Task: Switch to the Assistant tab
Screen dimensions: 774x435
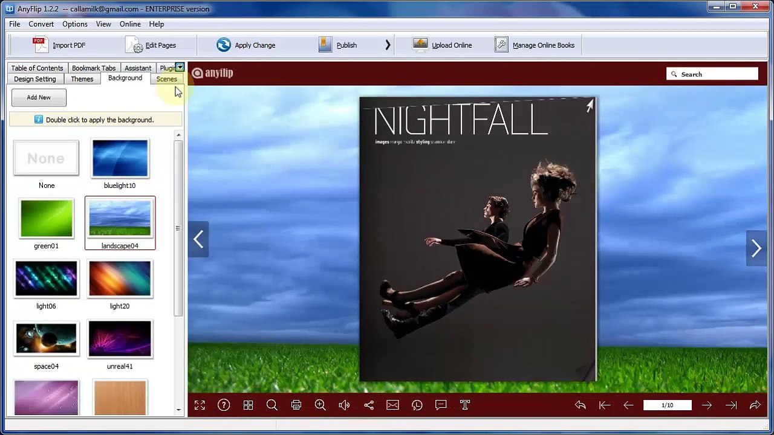Action: coord(138,68)
